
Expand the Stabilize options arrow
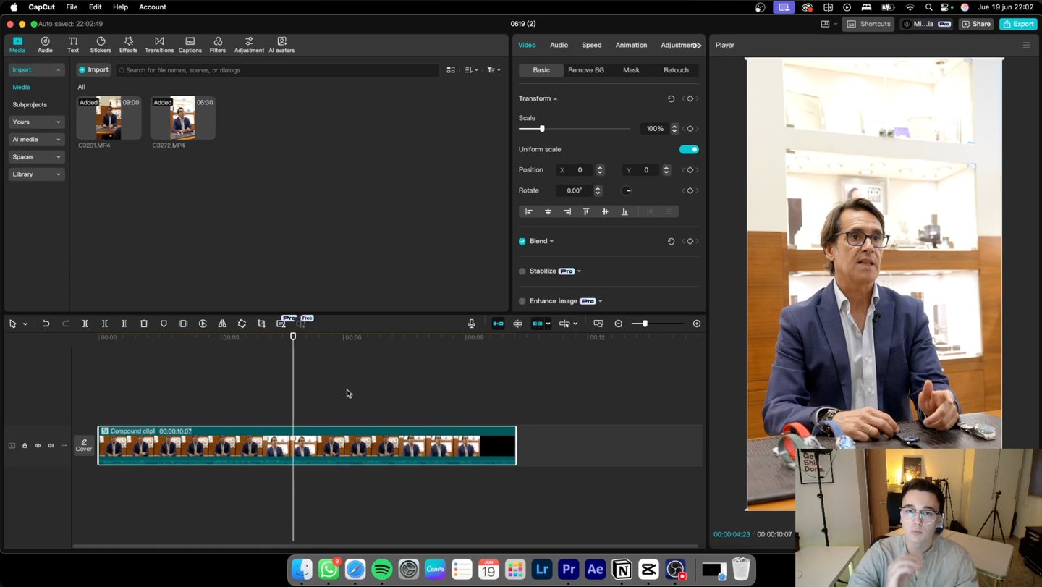click(x=579, y=271)
